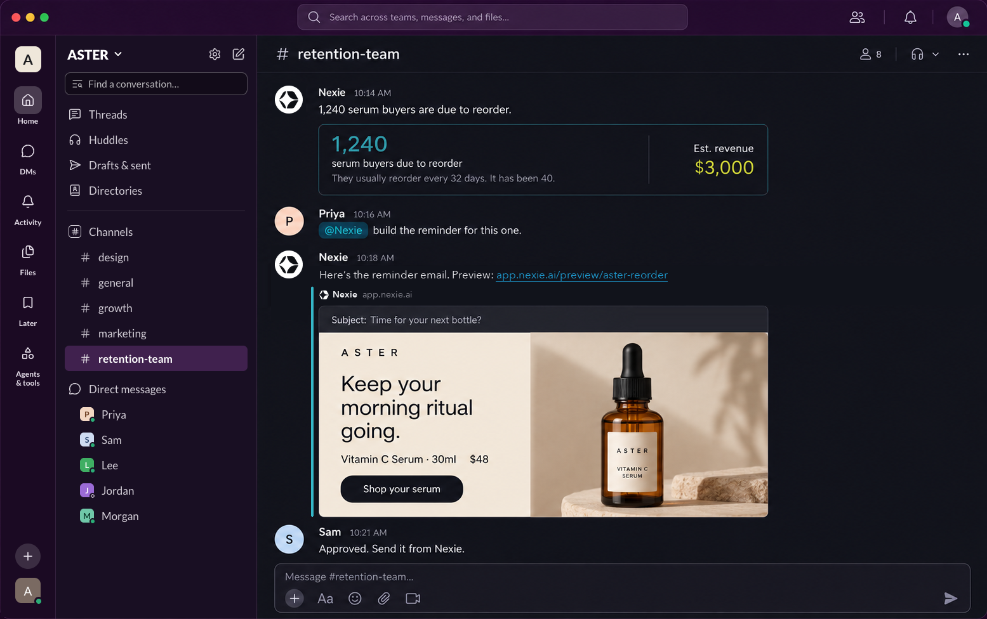Image resolution: width=987 pixels, height=619 pixels.
Task: Open Agents & tools in the left rail
Action: pos(28,366)
